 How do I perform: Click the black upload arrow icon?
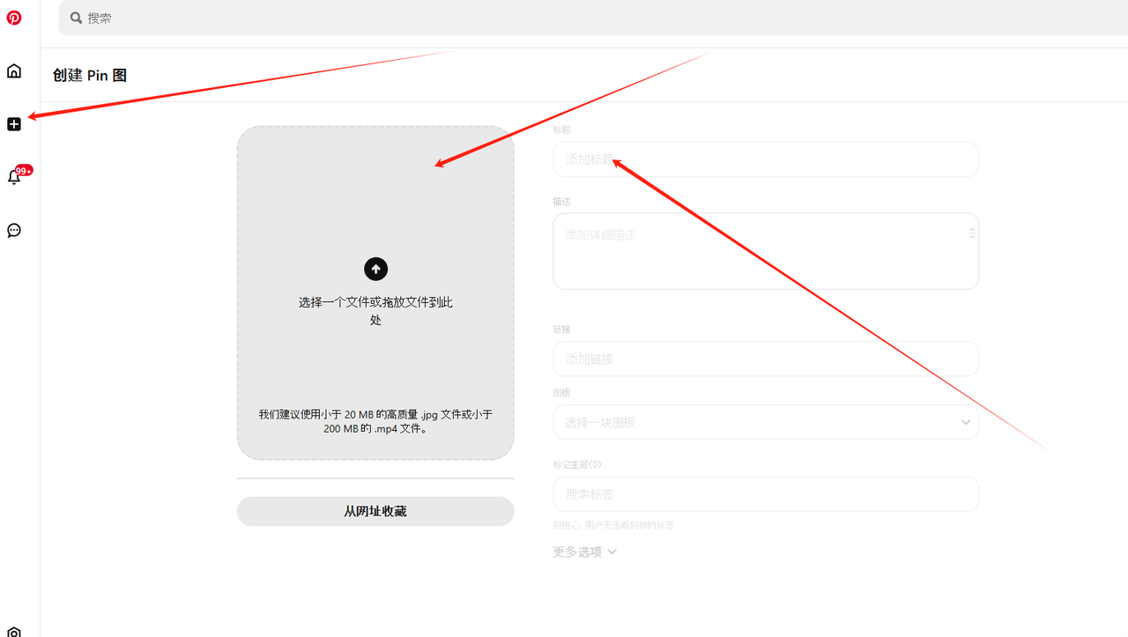coord(375,269)
